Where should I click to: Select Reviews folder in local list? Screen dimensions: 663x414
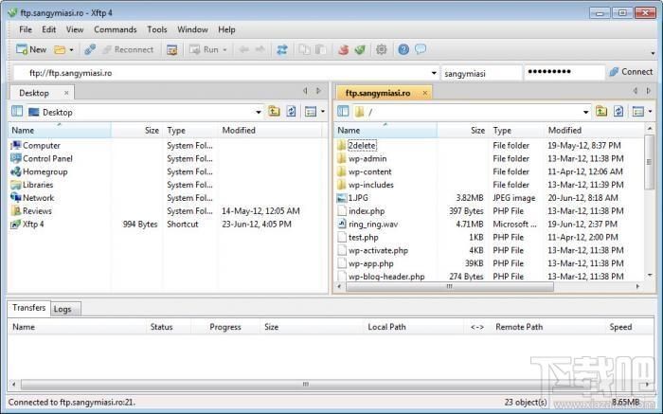[37, 211]
